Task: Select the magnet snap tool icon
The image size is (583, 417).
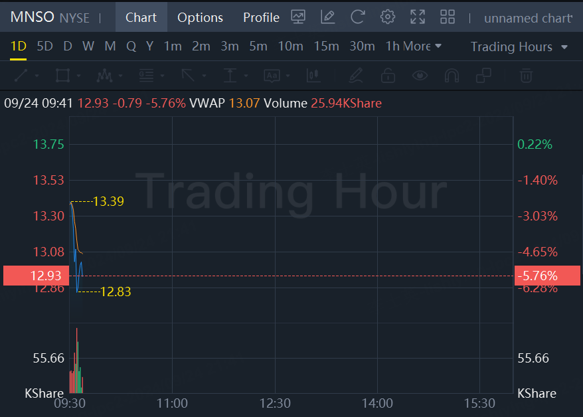Action: (x=452, y=76)
